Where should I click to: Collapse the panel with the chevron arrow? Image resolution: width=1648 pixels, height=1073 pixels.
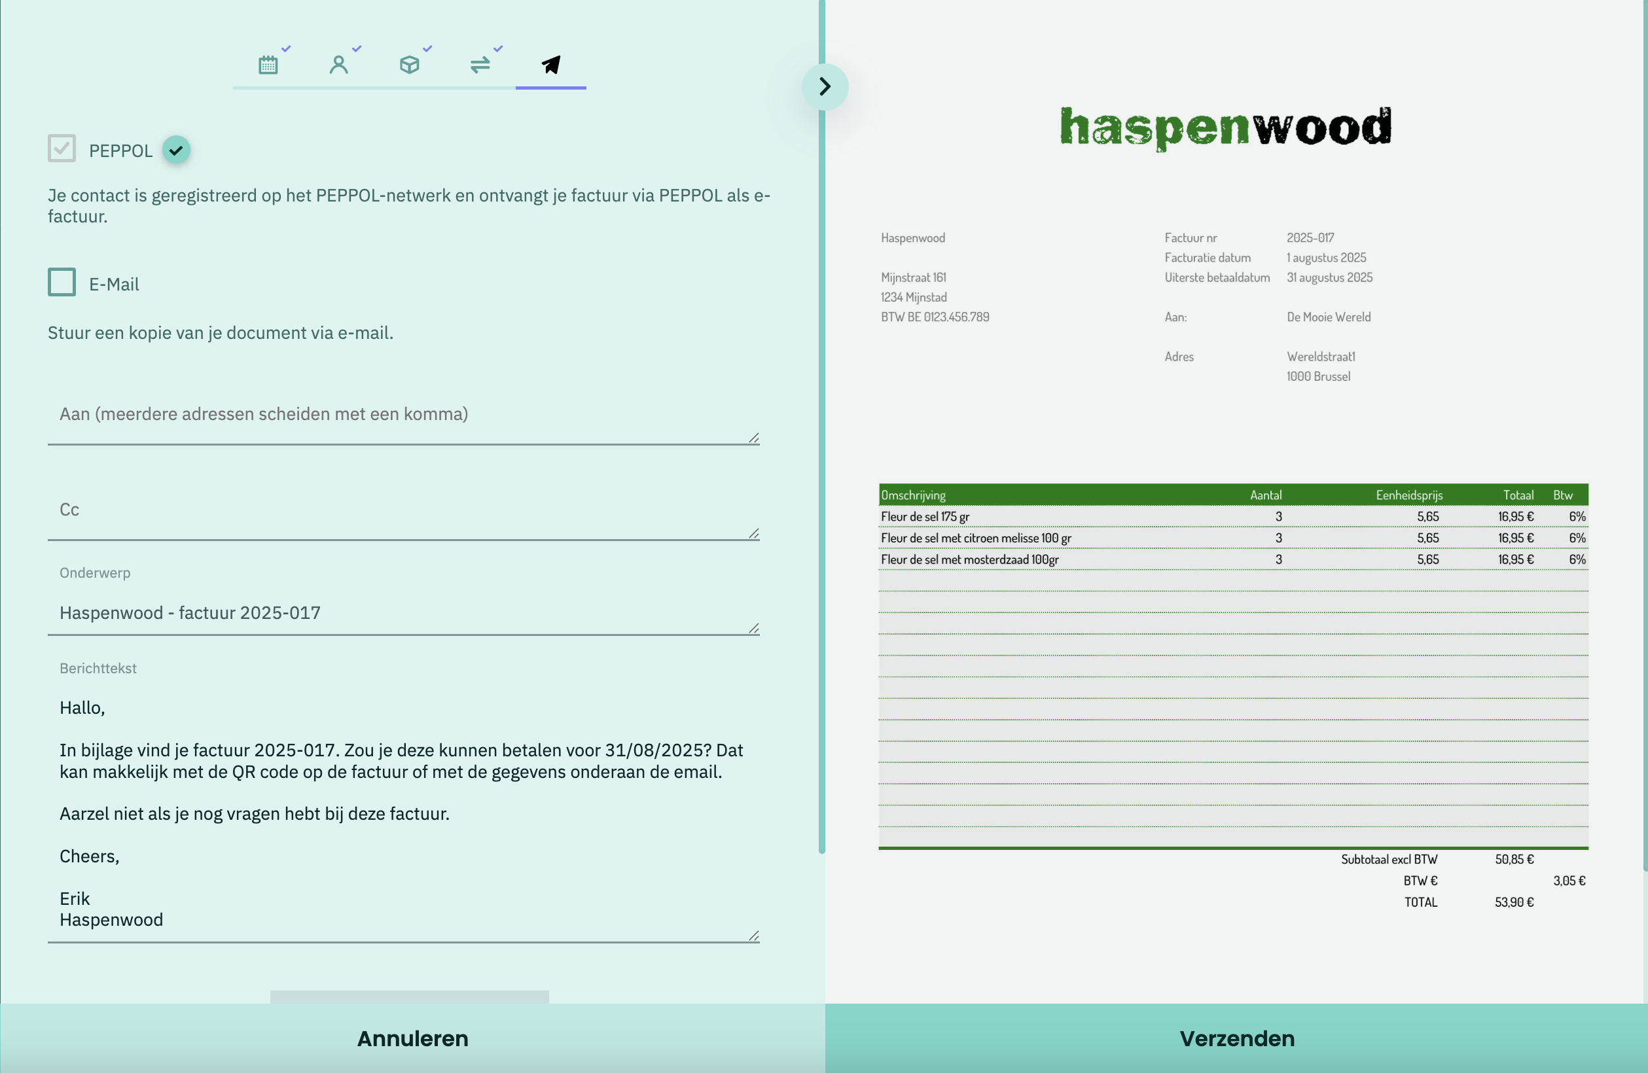(825, 86)
